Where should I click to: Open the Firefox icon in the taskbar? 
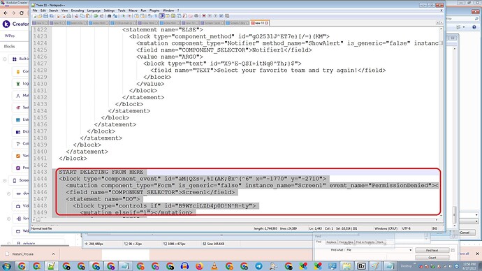pyautogui.click(x=200, y=266)
